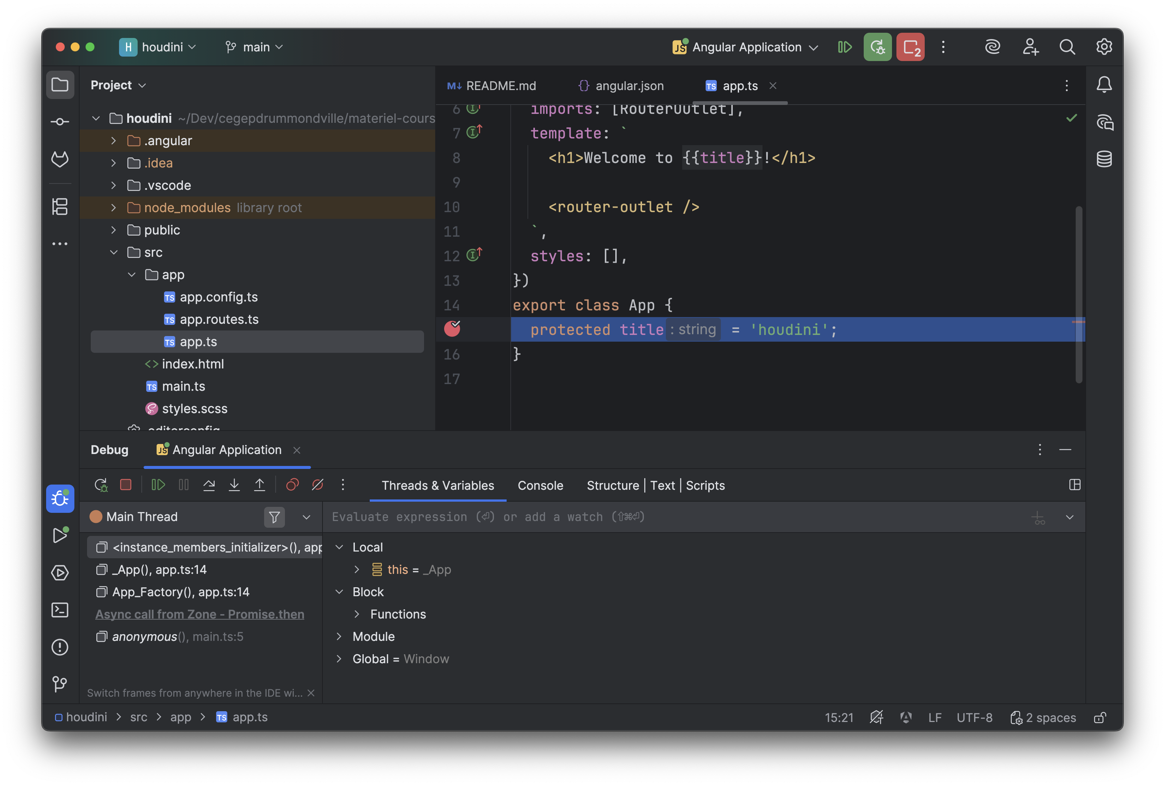Click the green Rerun debug button in title bar
This screenshot has width=1165, height=786.
point(877,47)
